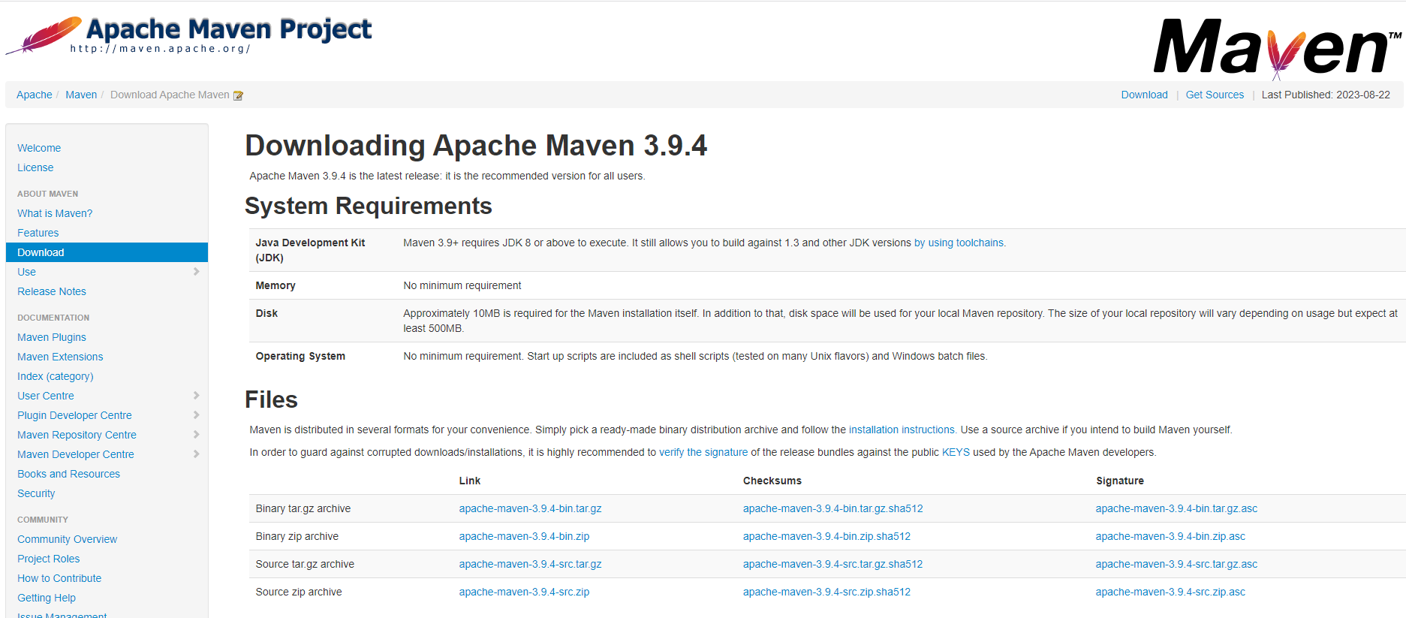This screenshot has height=618, width=1406.
Task: Expand the Maven Repository Centre chevron
Action: [197, 435]
